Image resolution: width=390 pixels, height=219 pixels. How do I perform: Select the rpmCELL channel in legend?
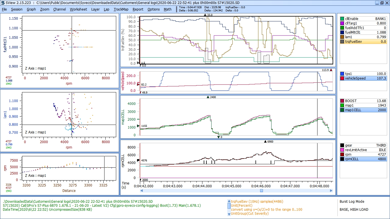(363, 159)
